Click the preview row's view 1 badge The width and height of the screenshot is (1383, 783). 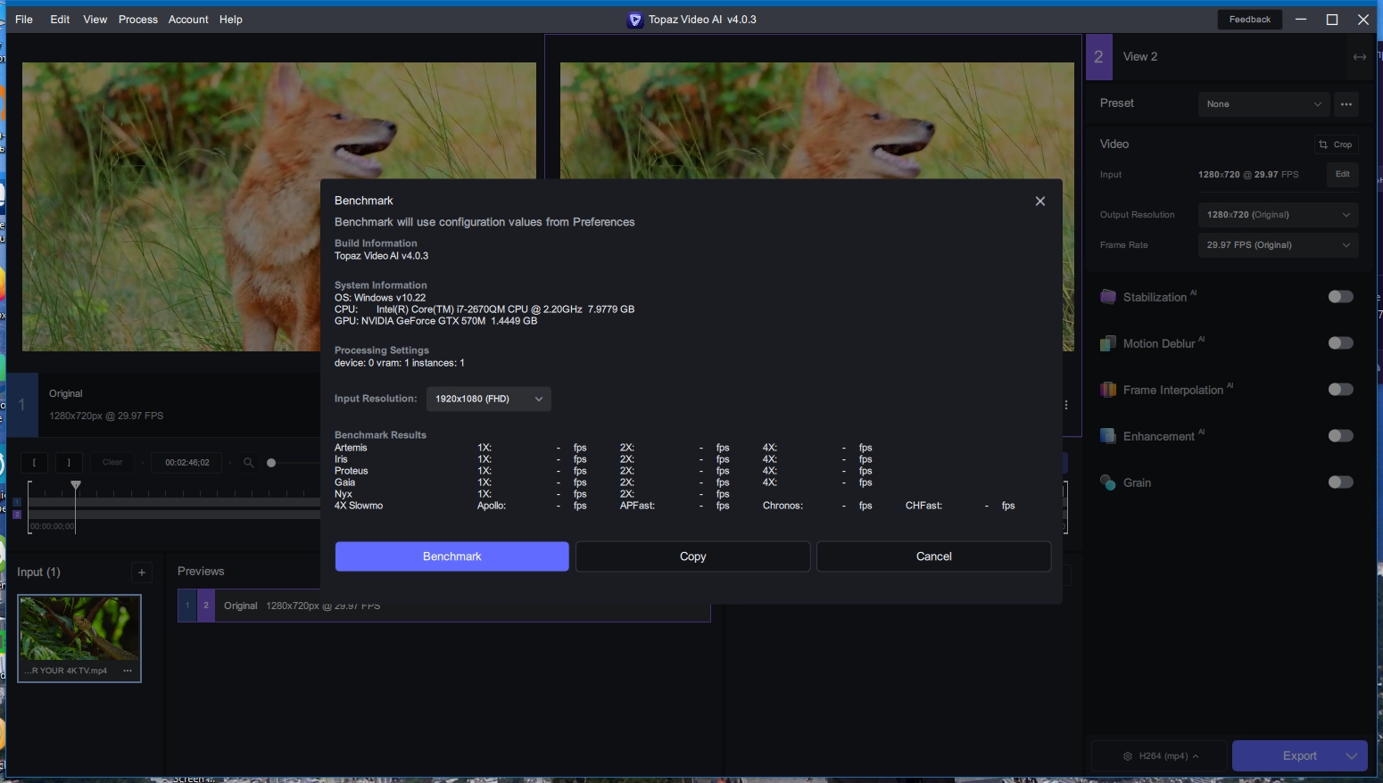click(187, 606)
